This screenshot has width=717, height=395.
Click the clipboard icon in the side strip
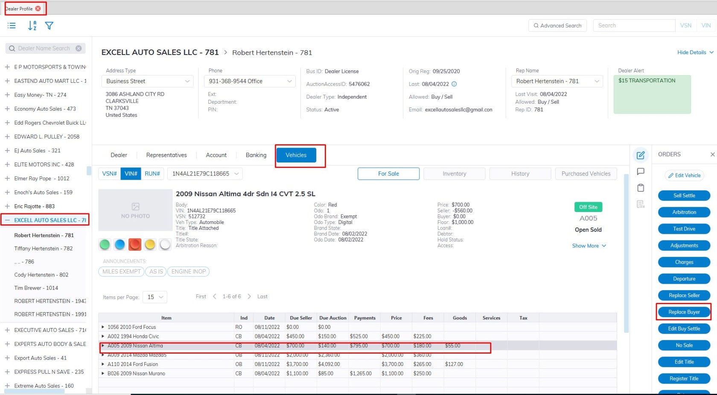tap(640, 188)
